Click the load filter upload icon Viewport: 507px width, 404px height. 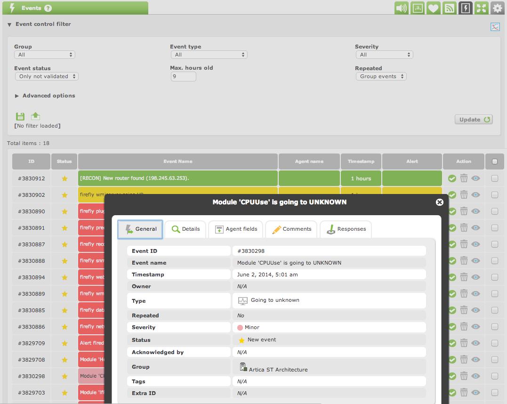[36, 116]
